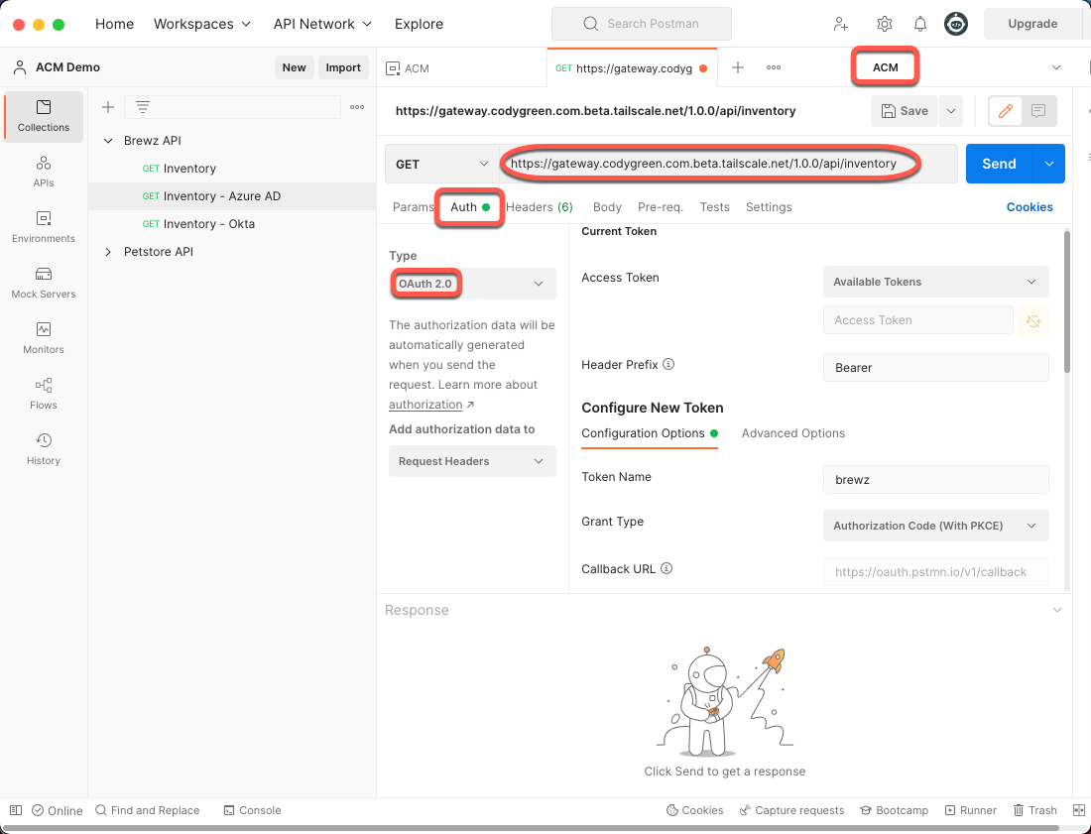Open Flows from the sidebar
1091x834 pixels.
coord(44,393)
